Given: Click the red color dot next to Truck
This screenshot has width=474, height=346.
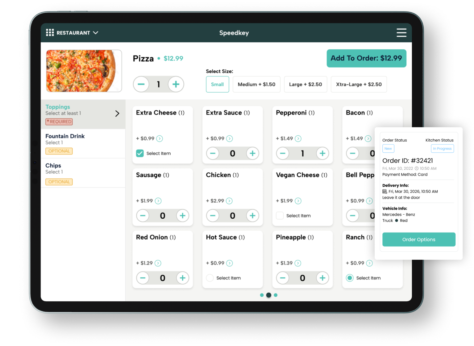Looking at the screenshot, I should point(397,220).
